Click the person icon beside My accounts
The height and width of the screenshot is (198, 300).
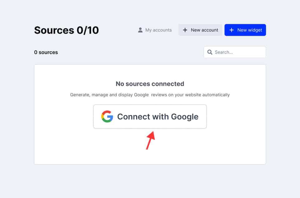click(140, 30)
